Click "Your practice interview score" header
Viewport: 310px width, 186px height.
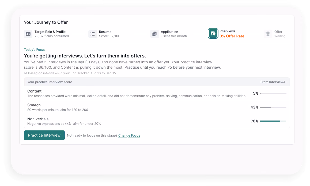point(50,82)
